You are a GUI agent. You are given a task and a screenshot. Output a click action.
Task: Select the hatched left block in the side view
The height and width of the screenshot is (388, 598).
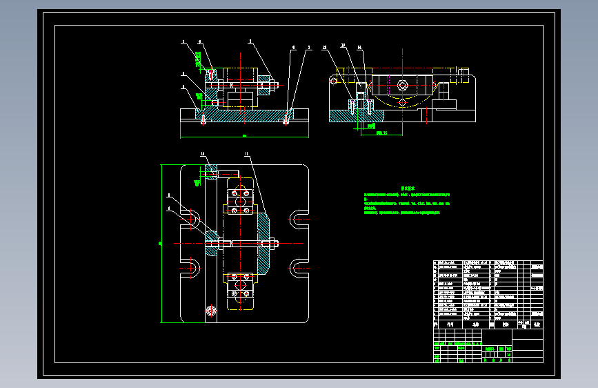coord(357,116)
